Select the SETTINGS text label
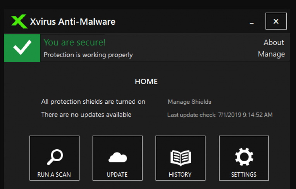 pyautogui.click(x=244, y=175)
